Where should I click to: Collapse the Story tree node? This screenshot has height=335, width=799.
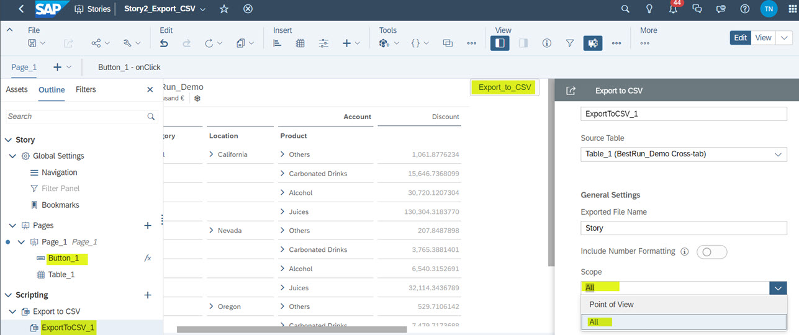pos(8,140)
